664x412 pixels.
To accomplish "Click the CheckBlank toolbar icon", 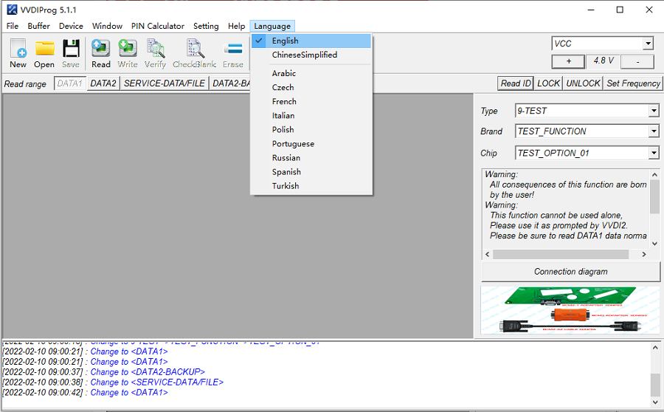I will tap(195, 54).
